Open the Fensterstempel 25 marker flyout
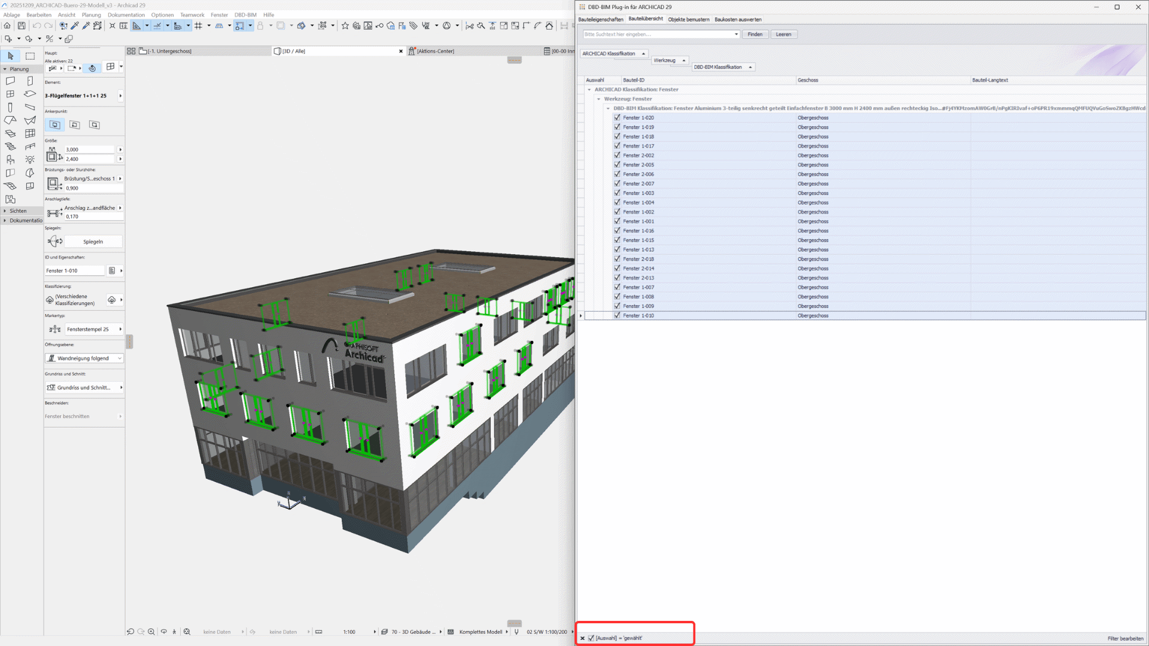1149x646 pixels. tap(121, 330)
